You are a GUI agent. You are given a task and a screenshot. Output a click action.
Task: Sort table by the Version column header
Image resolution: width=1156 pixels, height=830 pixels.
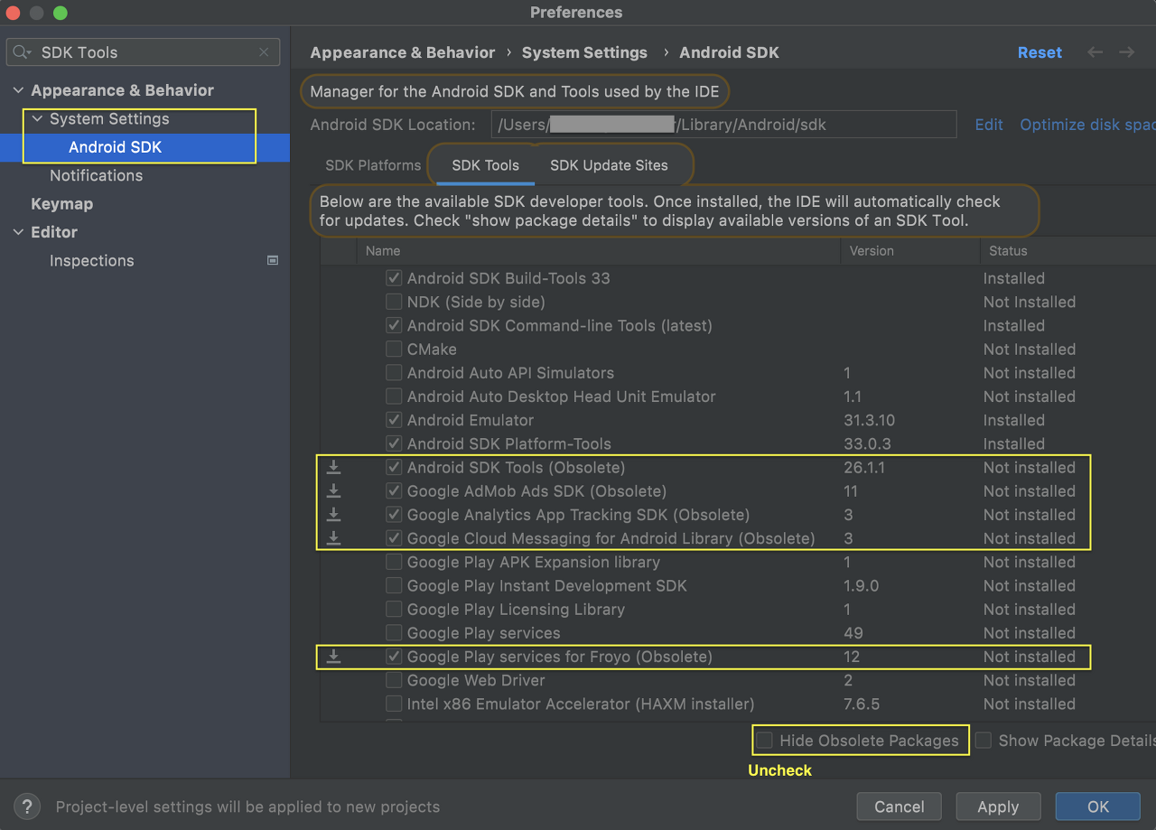click(x=872, y=251)
